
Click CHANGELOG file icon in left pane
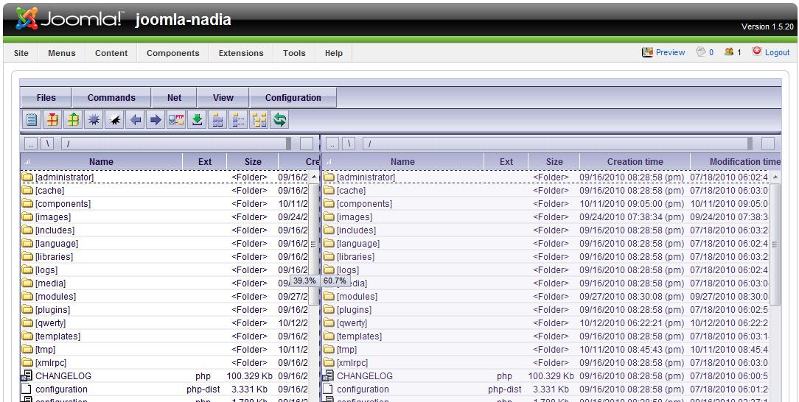(27, 375)
